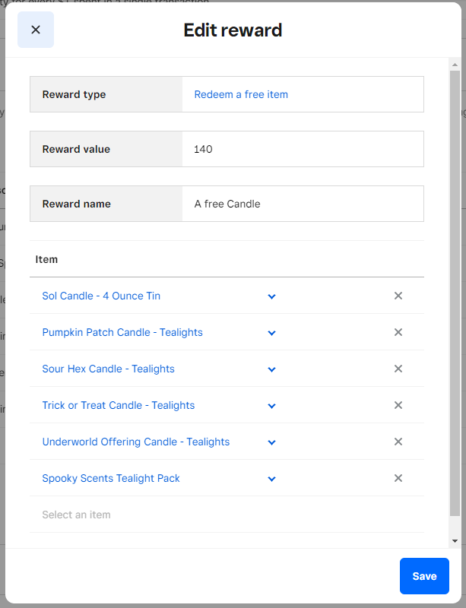
Task: Remove Spooky Scents Tealight Pack item
Action: click(x=398, y=478)
